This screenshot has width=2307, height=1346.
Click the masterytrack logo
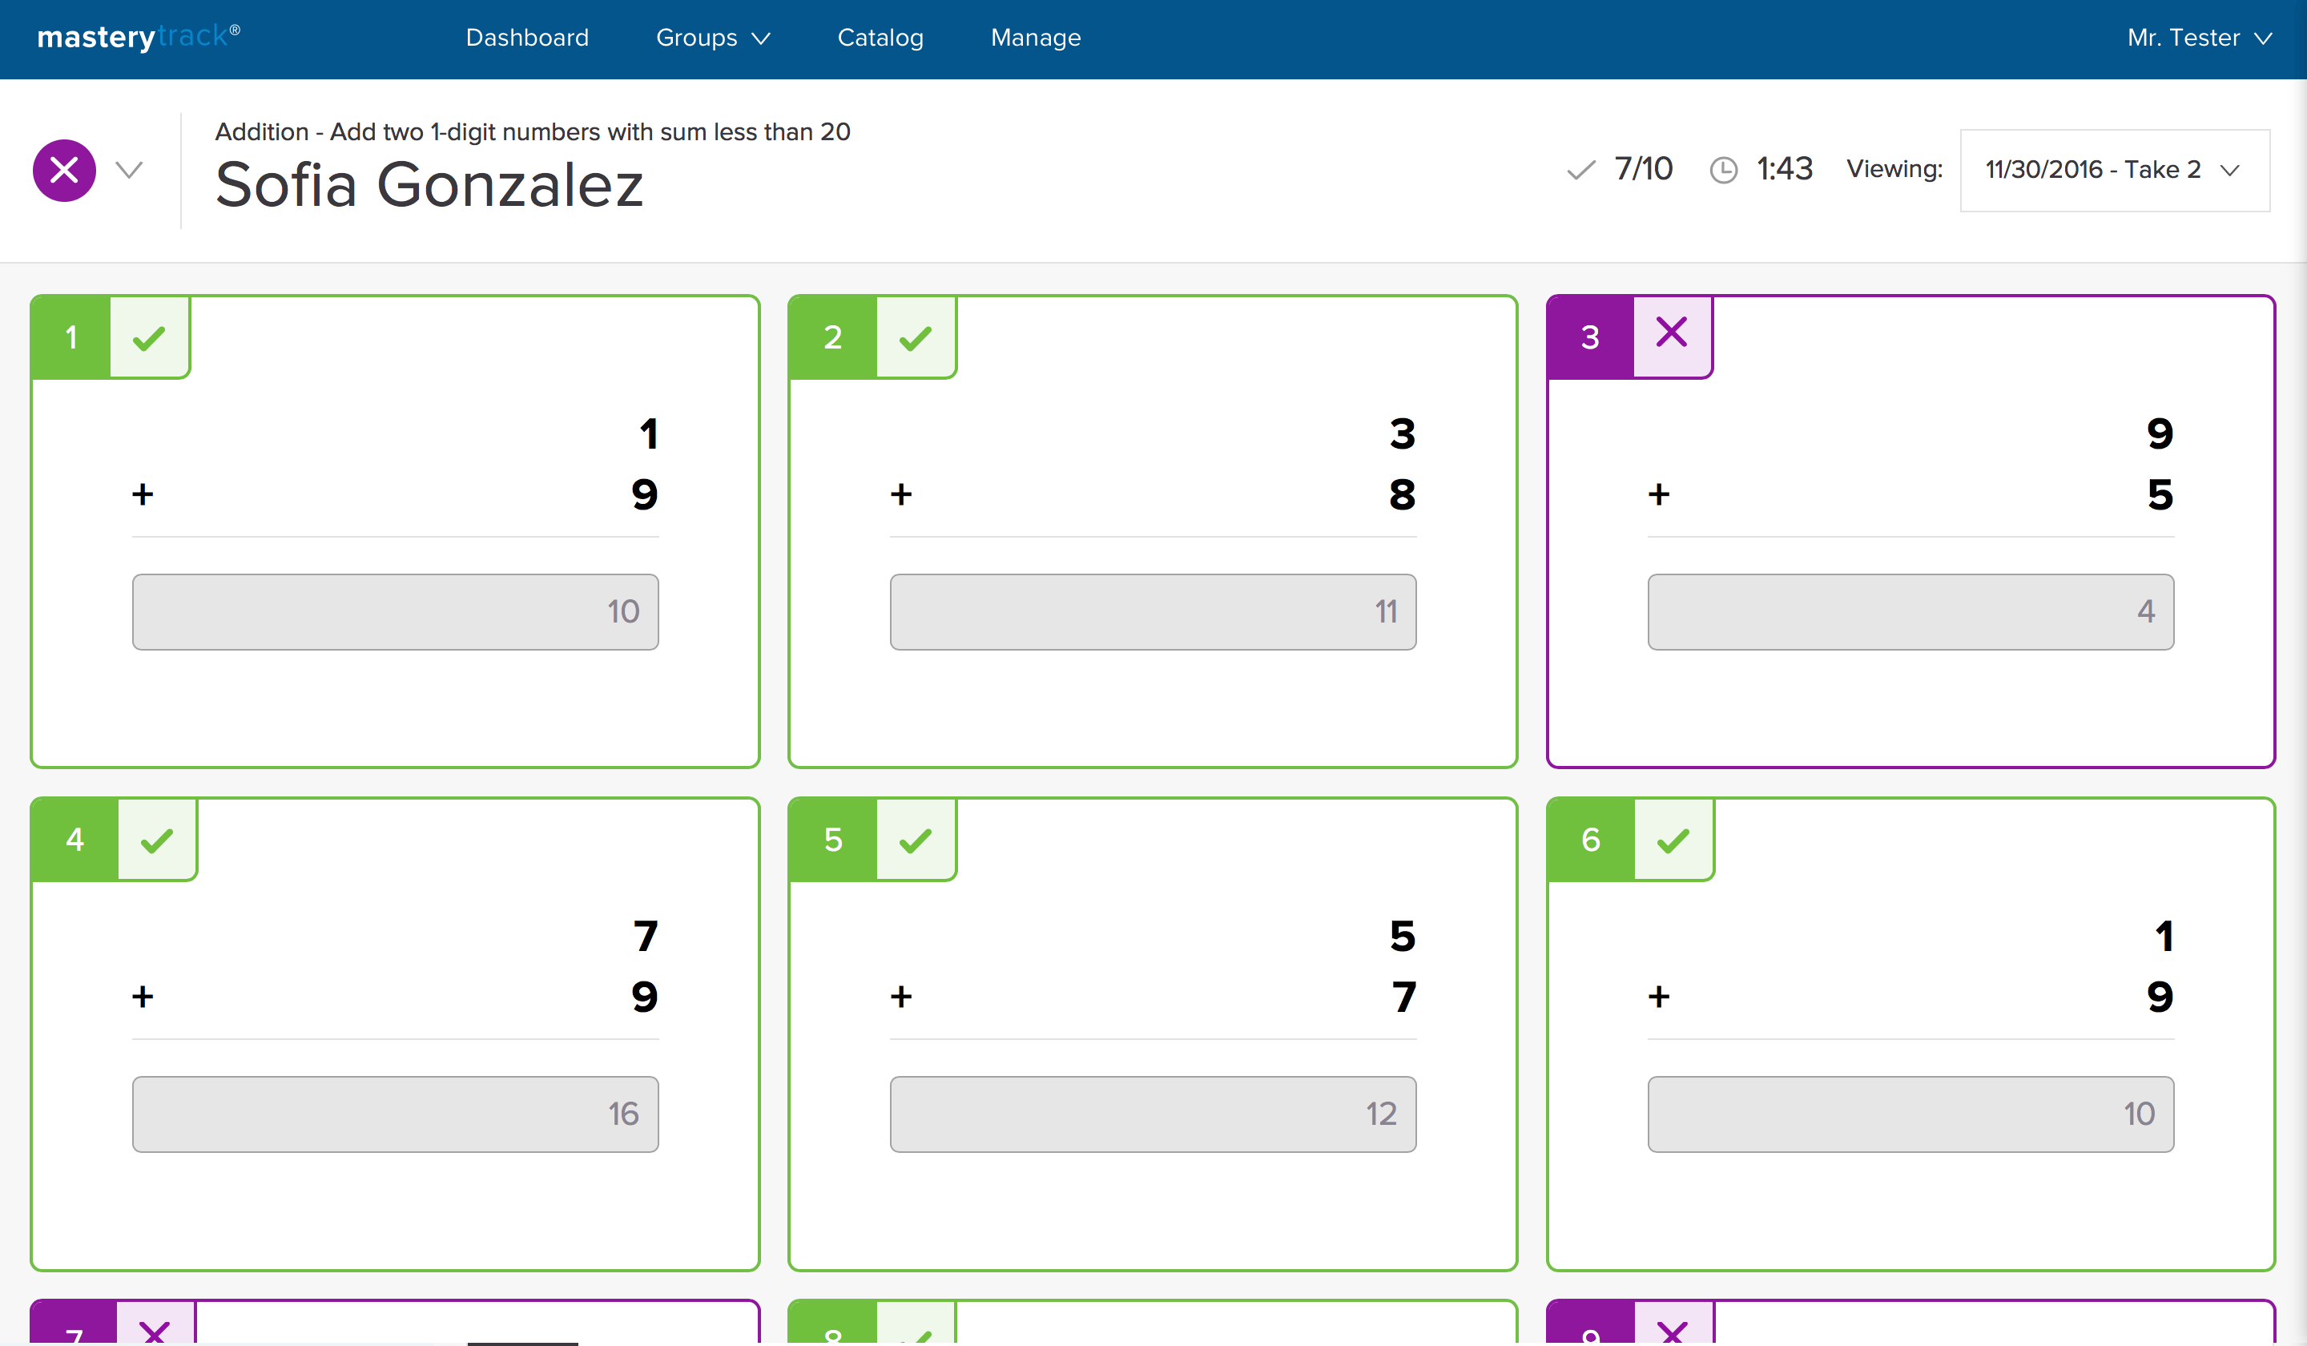point(139,37)
